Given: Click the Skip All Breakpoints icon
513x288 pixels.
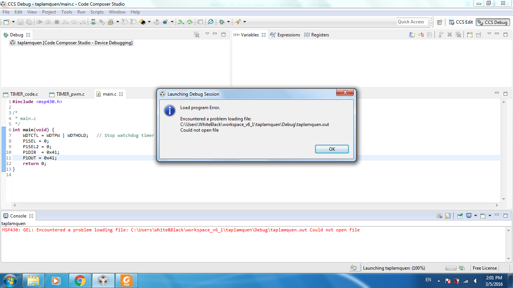Looking at the screenshot, I should coord(211,22).
